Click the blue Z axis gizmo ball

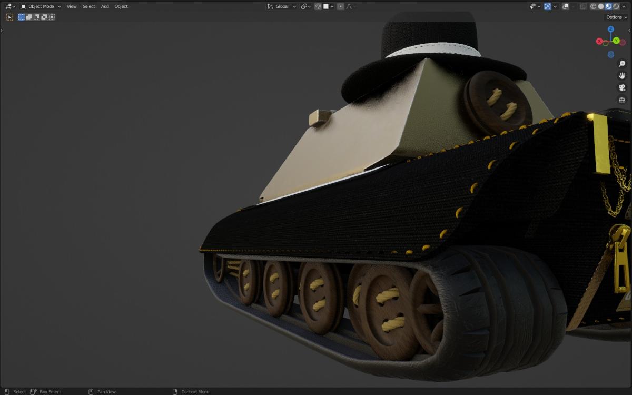611,29
